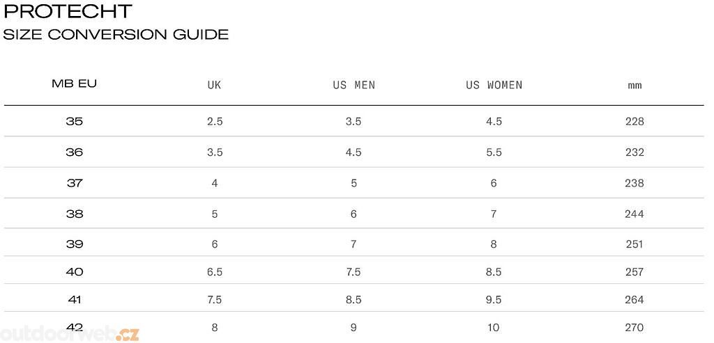This screenshot has height=343, width=714.
Task: Click UK size 2.5 cell
Action: 214,121
